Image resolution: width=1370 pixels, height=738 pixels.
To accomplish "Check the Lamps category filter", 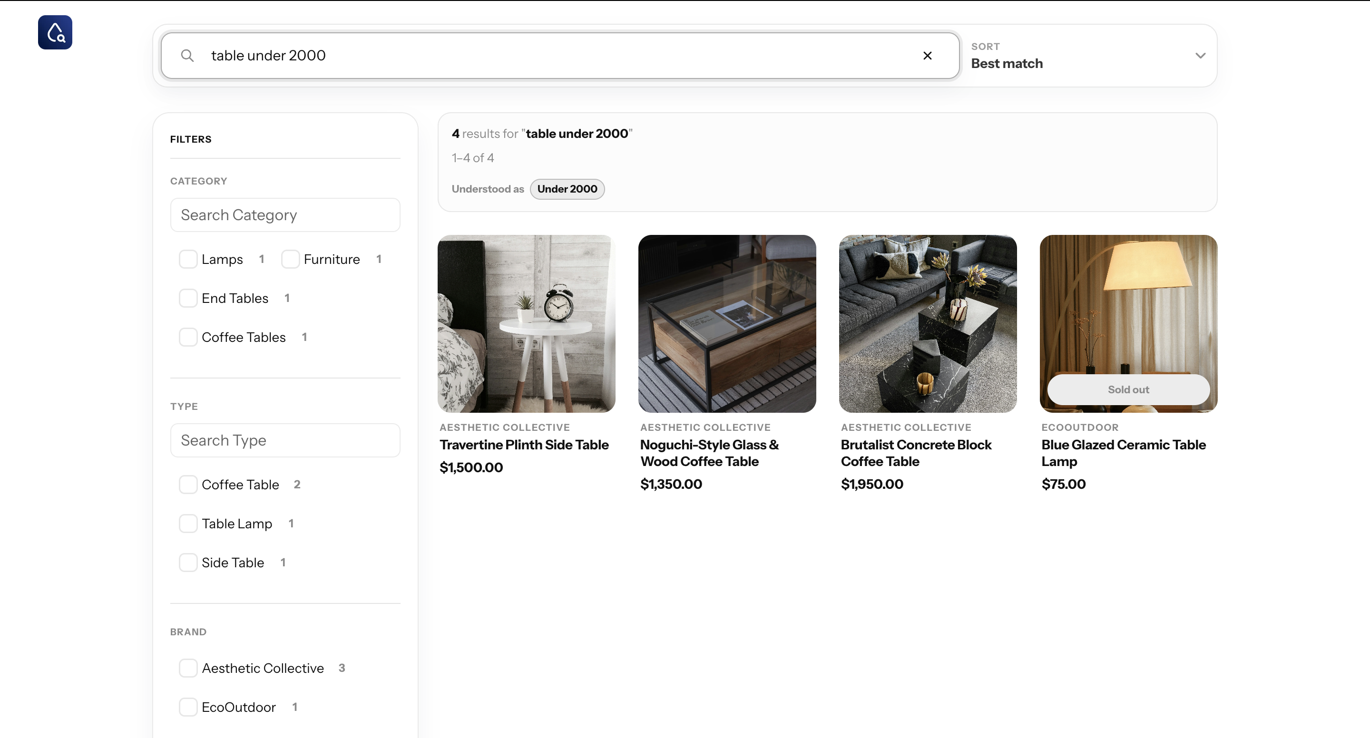I will [x=188, y=259].
